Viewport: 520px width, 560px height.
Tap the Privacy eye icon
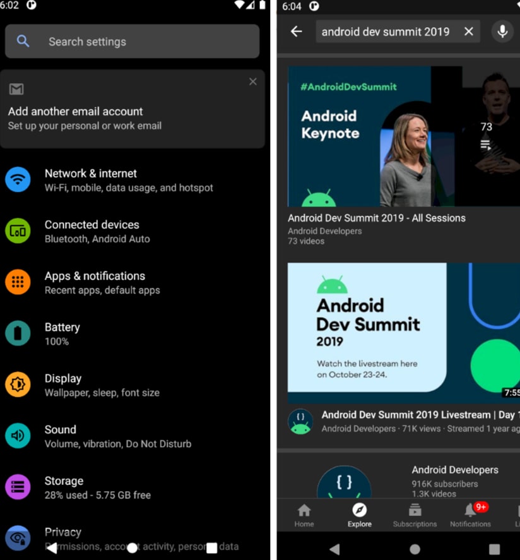[18, 538]
